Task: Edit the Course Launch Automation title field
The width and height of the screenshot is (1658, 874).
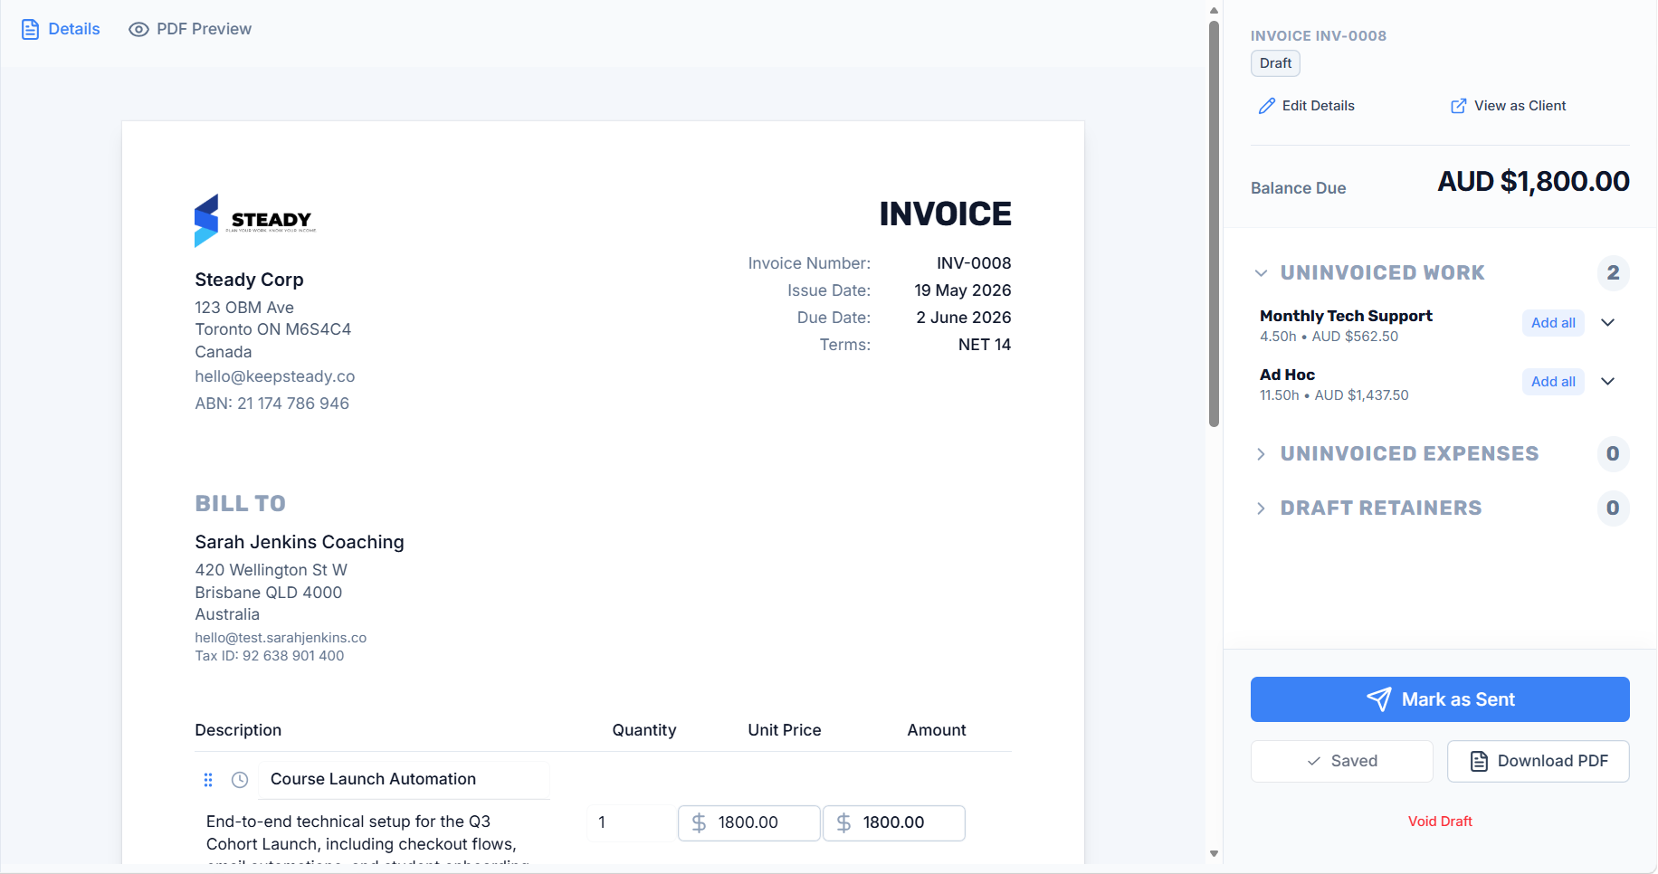Action: click(x=404, y=779)
